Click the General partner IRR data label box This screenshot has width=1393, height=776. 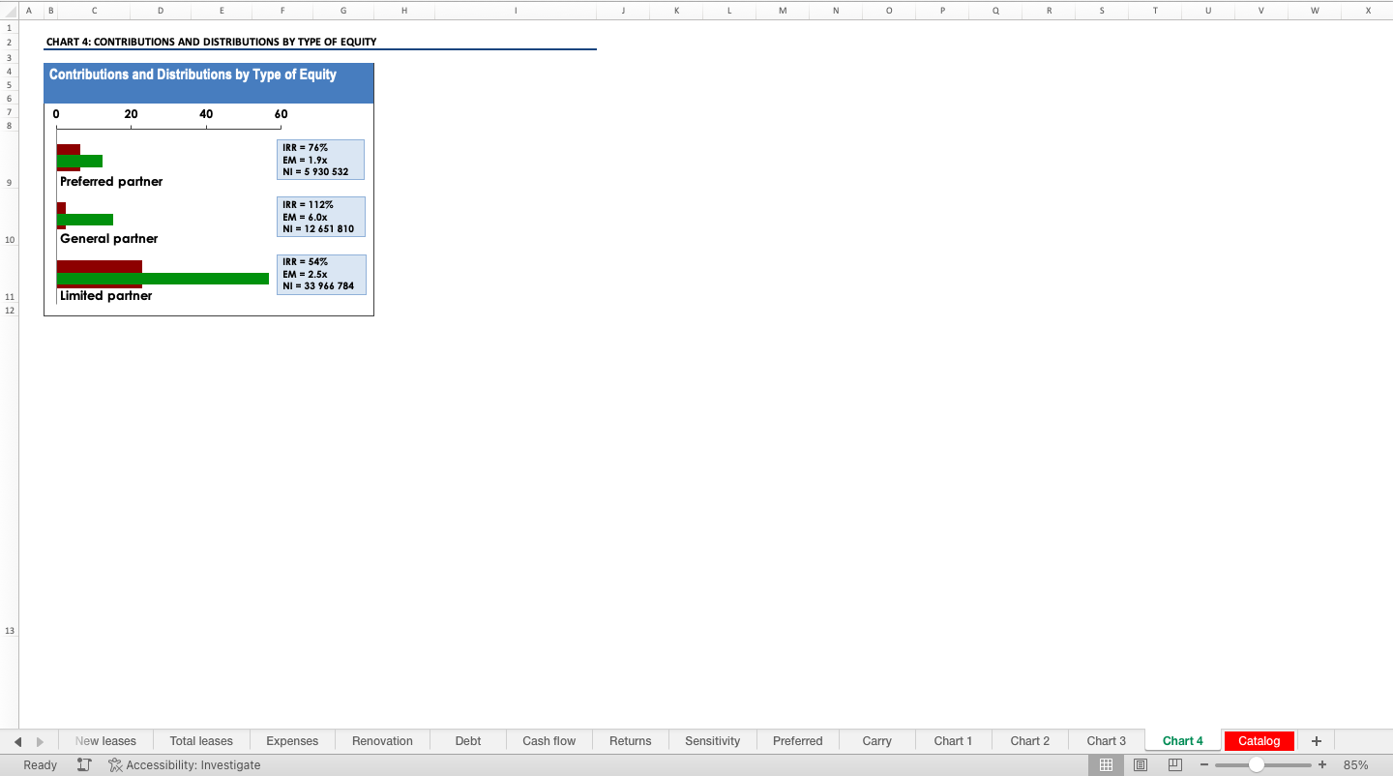321,217
